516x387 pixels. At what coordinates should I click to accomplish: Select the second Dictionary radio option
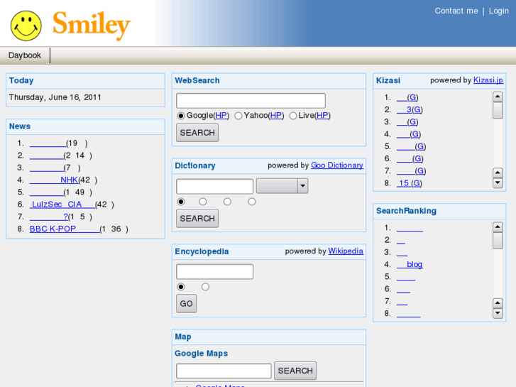(203, 202)
